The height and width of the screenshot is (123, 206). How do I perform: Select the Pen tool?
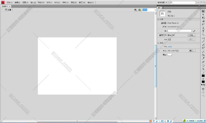click(203, 28)
